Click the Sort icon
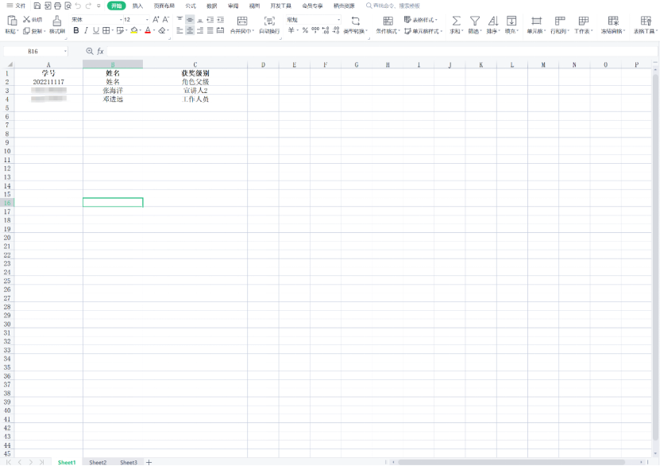660x466 pixels. tap(492, 21)
